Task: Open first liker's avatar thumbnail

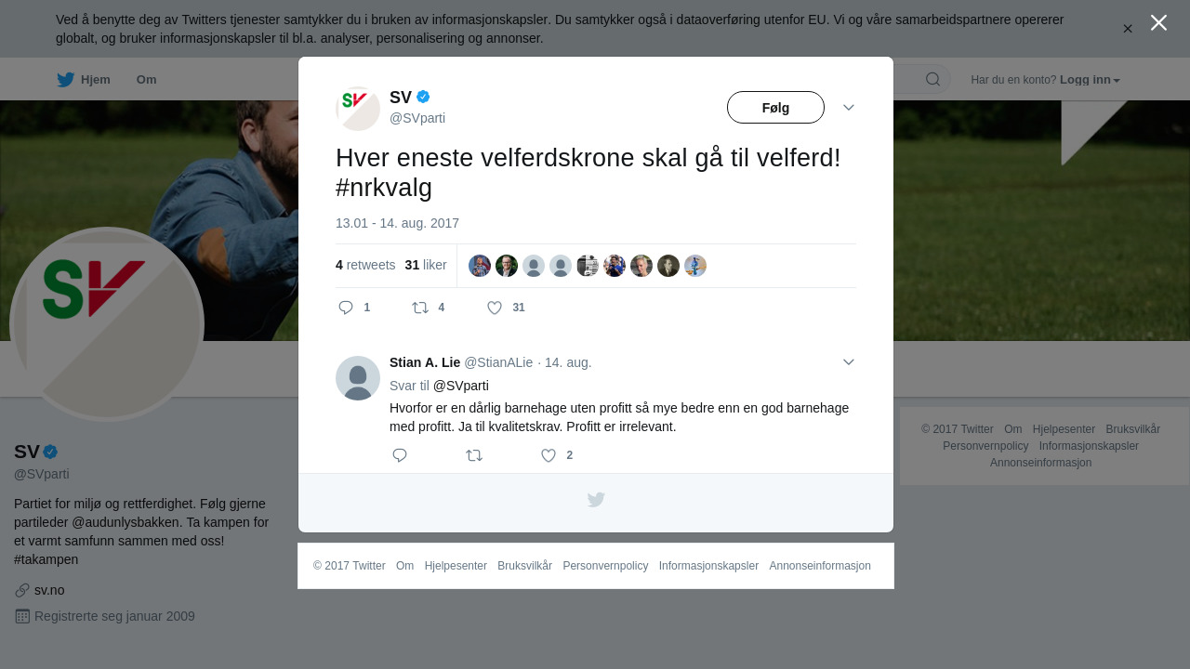Action: (480, 266)
